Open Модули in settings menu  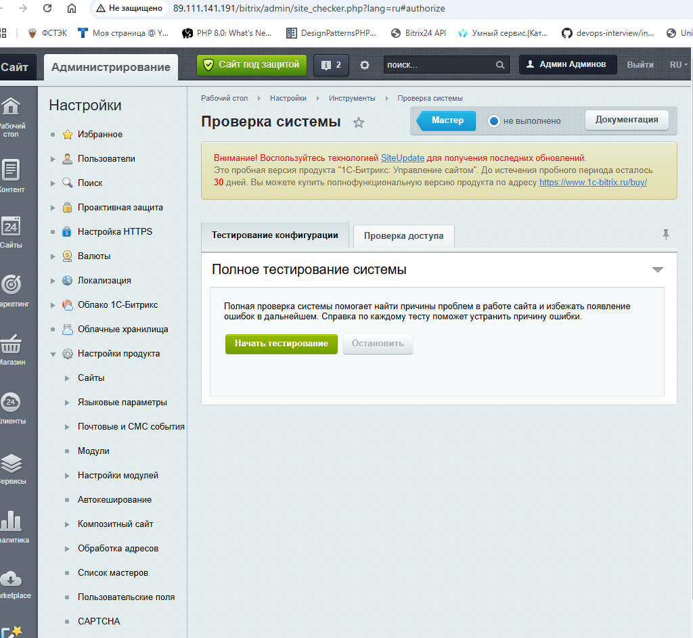tap(93, 451)
